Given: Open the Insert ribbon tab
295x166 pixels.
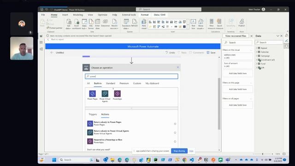Looking at the screenshot, I should pyautogui.click(x=65, y=15).
